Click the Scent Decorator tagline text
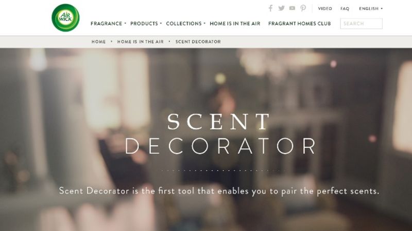412x231 pixels. [219, 191]
